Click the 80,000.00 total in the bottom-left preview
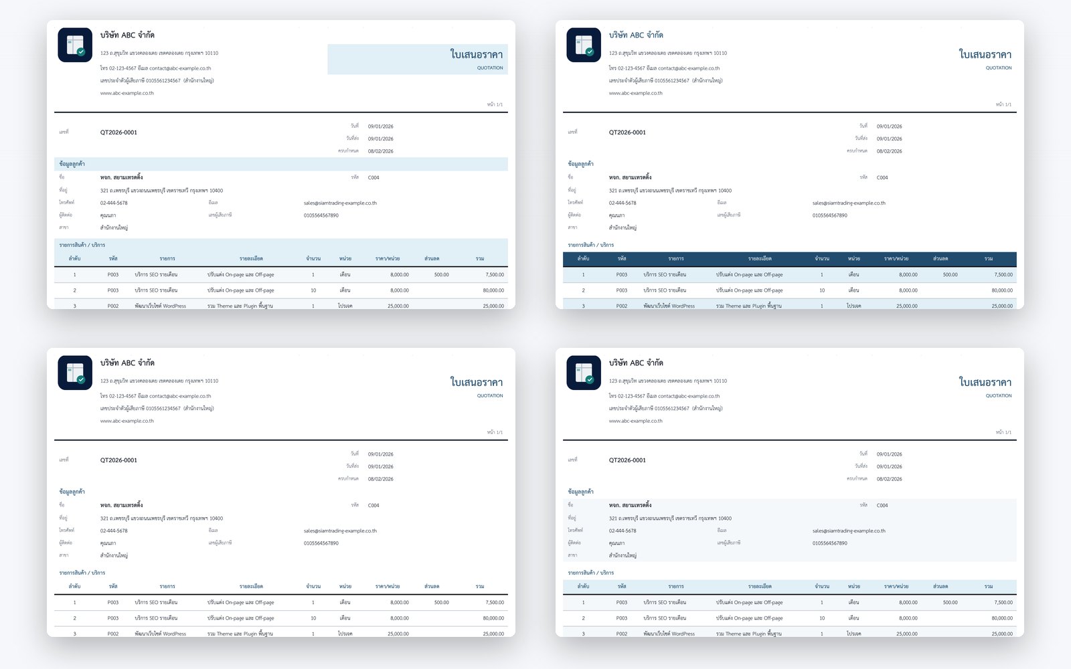This screenshot has height=669, width=1071. pyautogui.click(x=493, y=618)
